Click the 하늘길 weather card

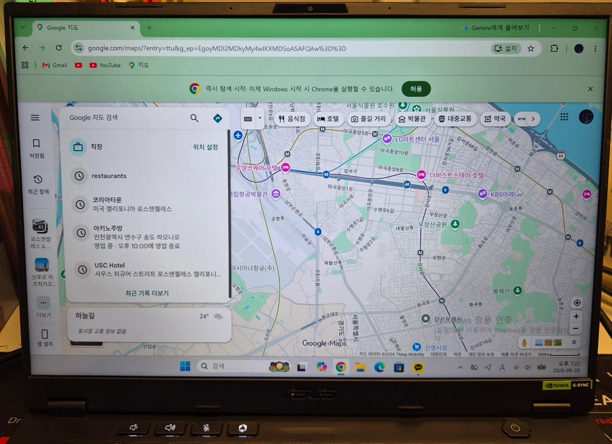(149, 323)
